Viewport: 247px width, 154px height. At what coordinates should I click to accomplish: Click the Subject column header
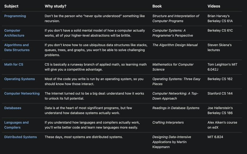click(11, 6)
